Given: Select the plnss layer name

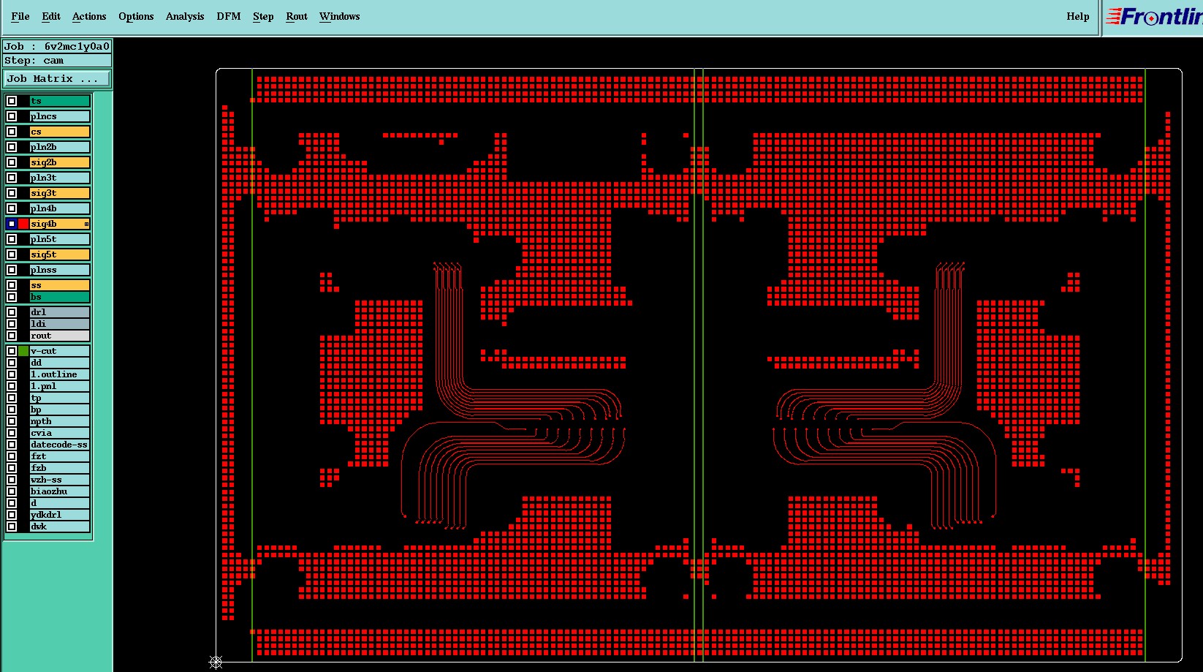Looking at the screenshot, I should [x=60, y=270].
